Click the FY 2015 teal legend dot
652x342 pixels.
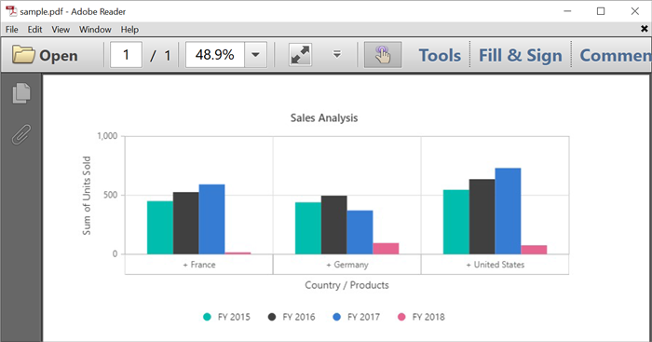(207, 317)
